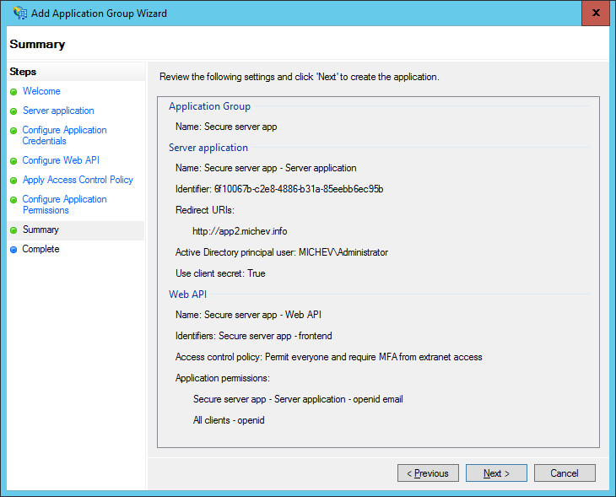Viewport: 616px width, 497px height.
Task: Click the Web API section heading
Action: click(188, 294)
